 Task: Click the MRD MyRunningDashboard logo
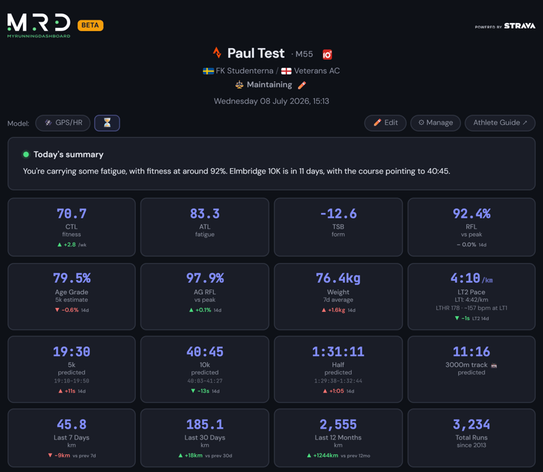[x=39, y=26]
